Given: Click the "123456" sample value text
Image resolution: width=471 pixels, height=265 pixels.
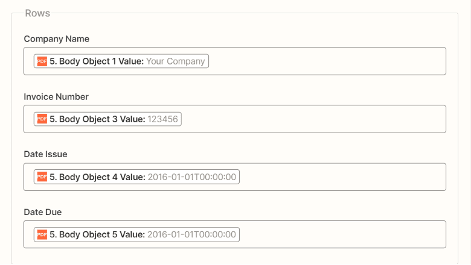Looking at the screenshot, I should (163, 119).
